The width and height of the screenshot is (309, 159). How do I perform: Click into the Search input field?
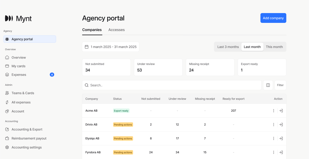[x=172, y=85]
